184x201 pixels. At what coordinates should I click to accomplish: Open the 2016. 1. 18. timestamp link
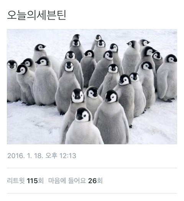tap(42, 156)
